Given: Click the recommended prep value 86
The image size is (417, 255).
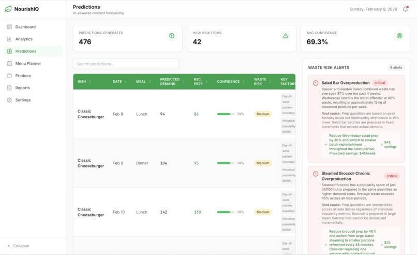Looking at the screenshot, I should [x=196, y=114].
